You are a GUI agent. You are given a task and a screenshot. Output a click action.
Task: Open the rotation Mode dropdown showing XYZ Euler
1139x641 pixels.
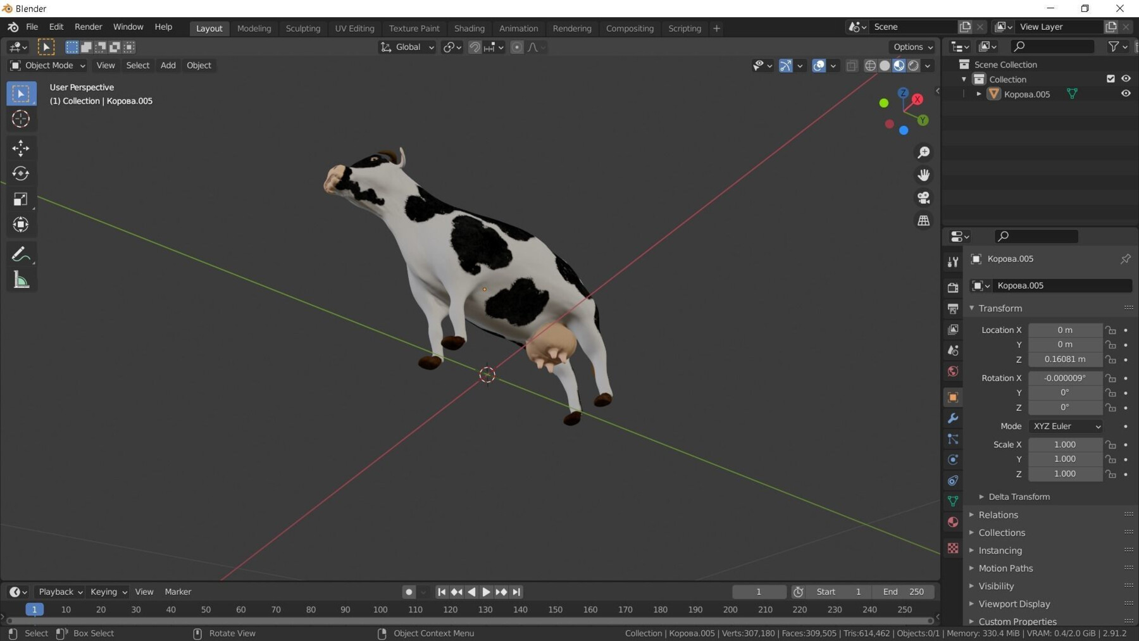coord(1066,426)
